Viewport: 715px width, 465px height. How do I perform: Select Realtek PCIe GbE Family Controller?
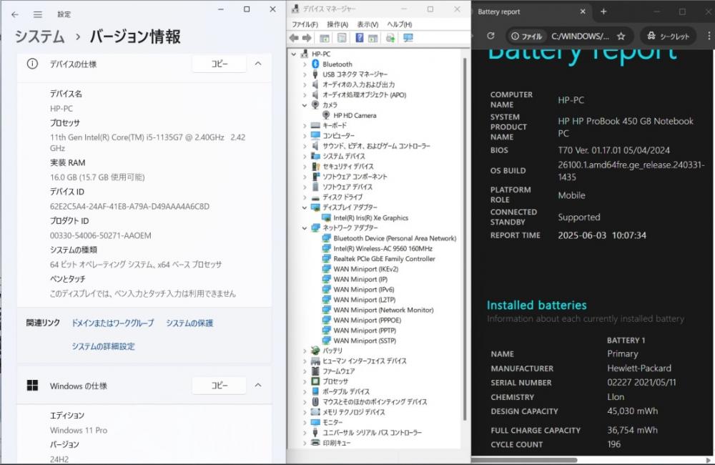384,259
